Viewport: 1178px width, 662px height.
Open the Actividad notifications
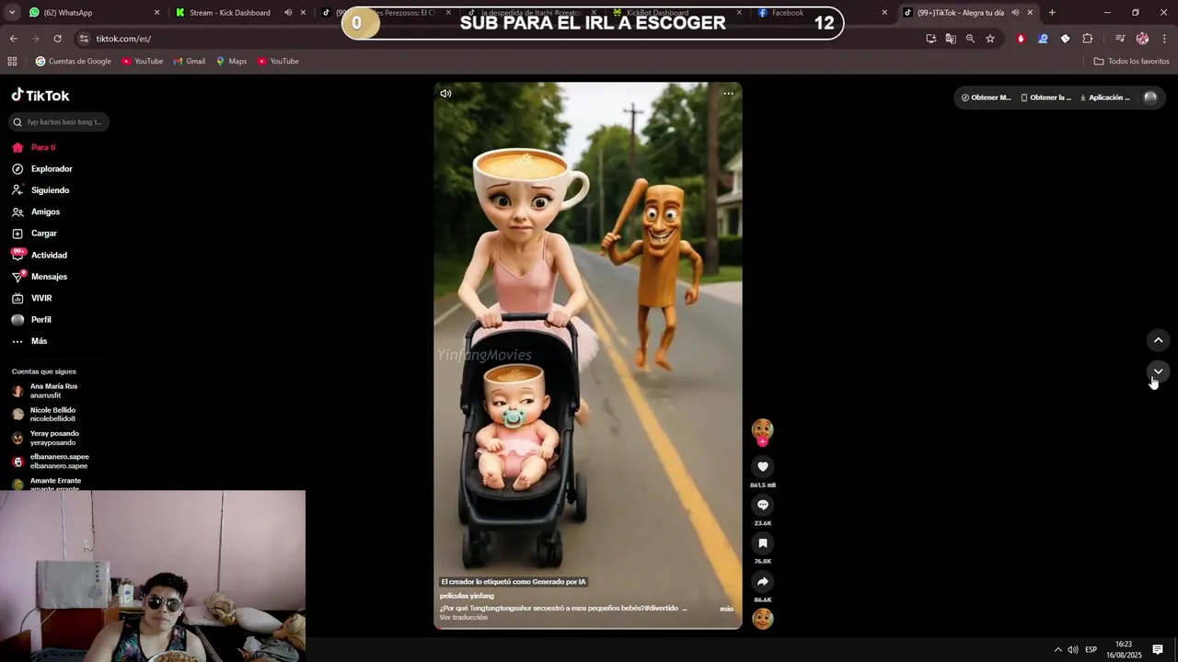[40, 255]
